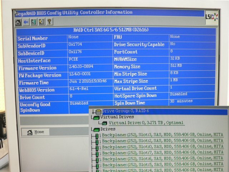Click the Firmware Version value 2.40.33-0894
This screenshot has width=229, height=172.
pyautogui.click(x=81, y=67)
